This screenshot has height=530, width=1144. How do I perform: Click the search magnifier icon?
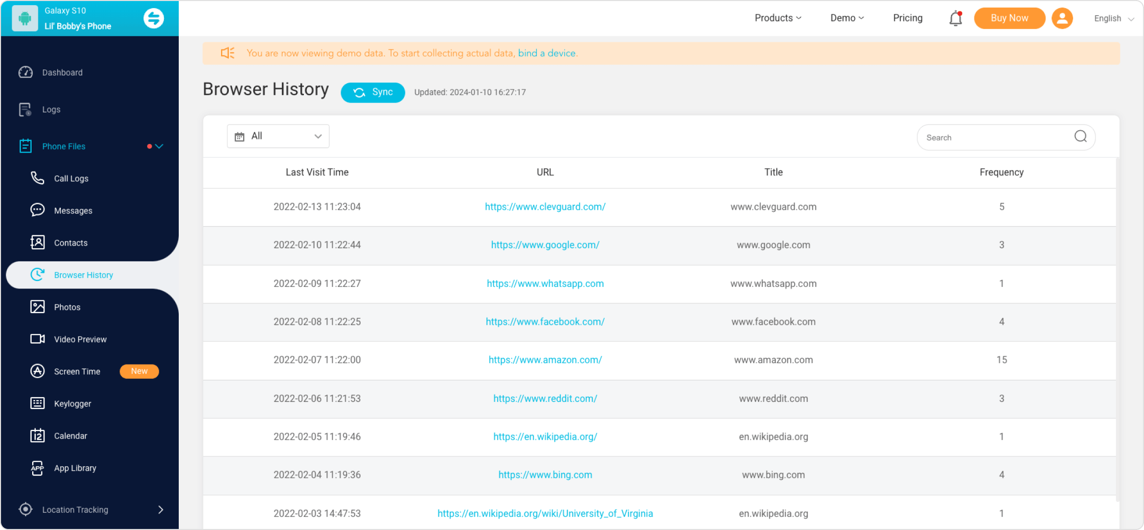pos(1081,136)
